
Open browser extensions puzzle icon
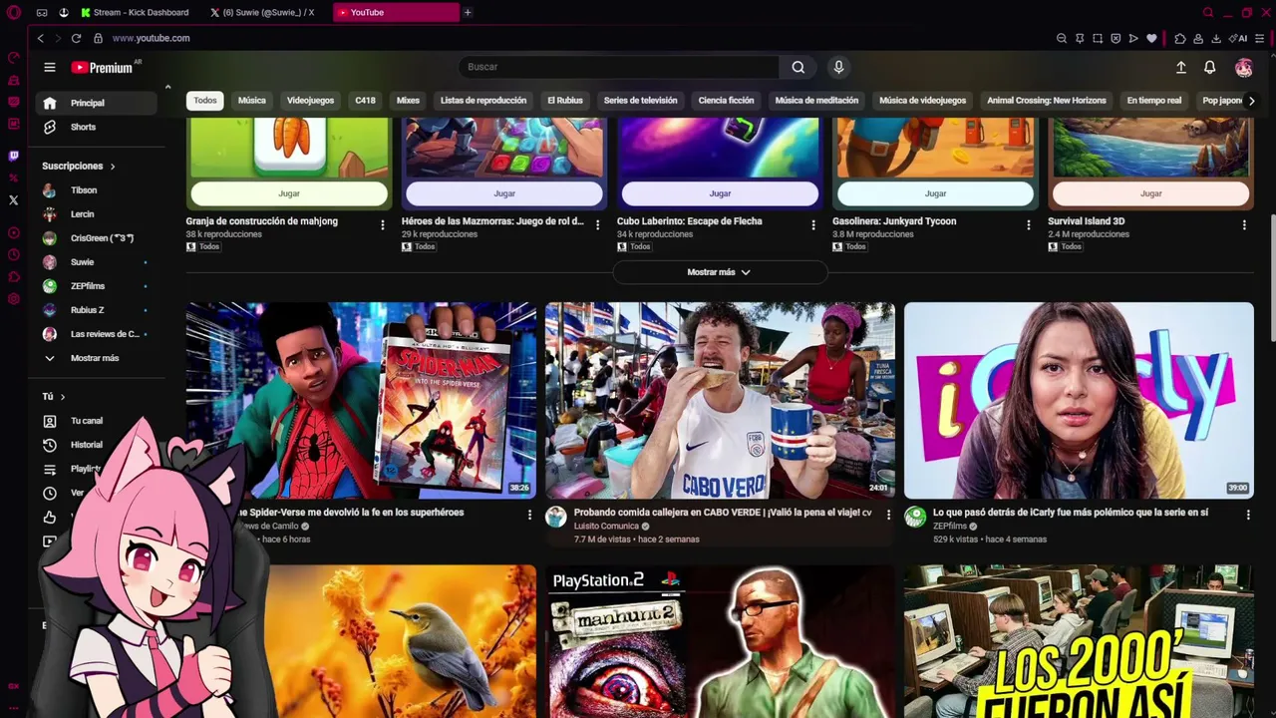(x=1180, y=38)
